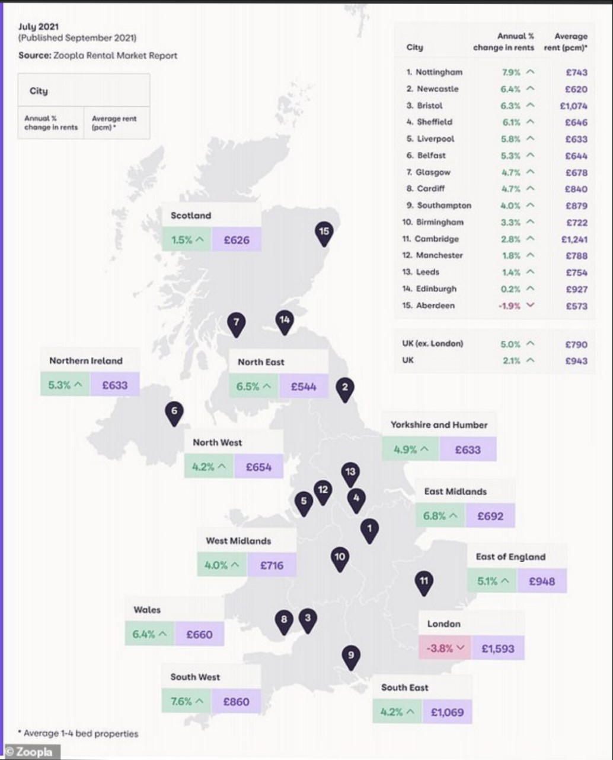The height and width of the screenshot is (760, 613).
Task: Select London's -3.8% red change box
Action: [x=444, y=648]
